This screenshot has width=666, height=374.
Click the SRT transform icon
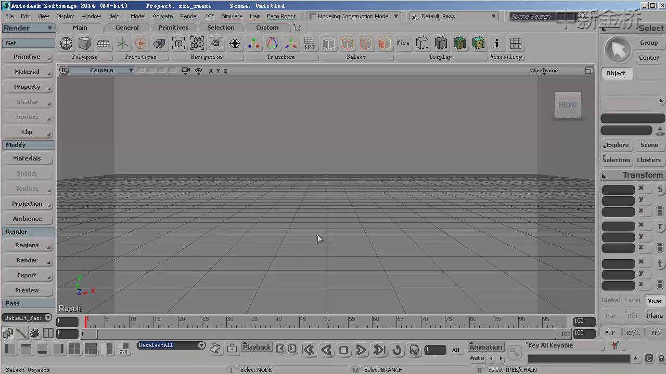pyautogui.click(x=310, y=43)
